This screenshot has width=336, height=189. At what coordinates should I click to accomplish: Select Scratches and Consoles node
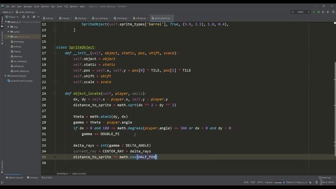[20, 81]
